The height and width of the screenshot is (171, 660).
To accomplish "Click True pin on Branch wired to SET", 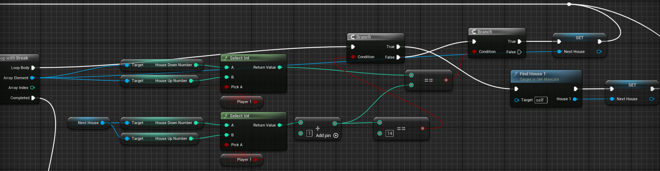I will tap(519, 41).
